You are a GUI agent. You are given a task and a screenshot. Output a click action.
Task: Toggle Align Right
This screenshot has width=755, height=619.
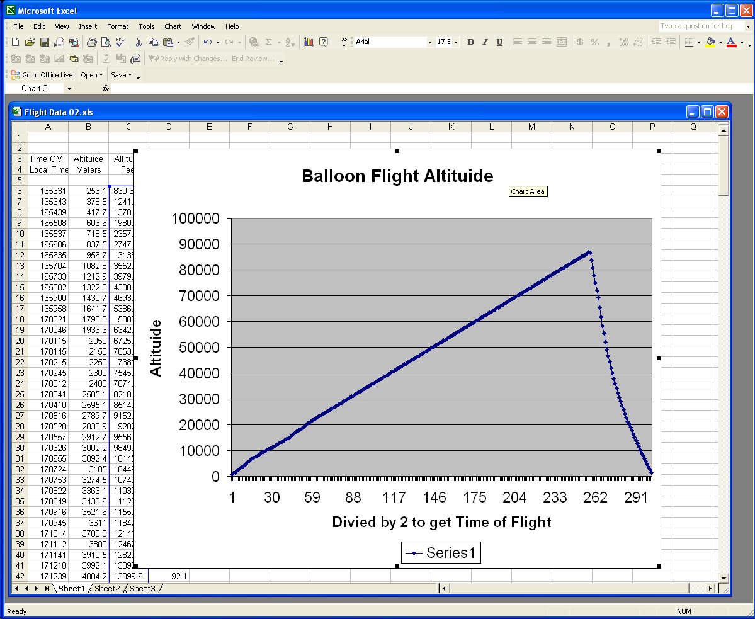(x=547, y=42)
